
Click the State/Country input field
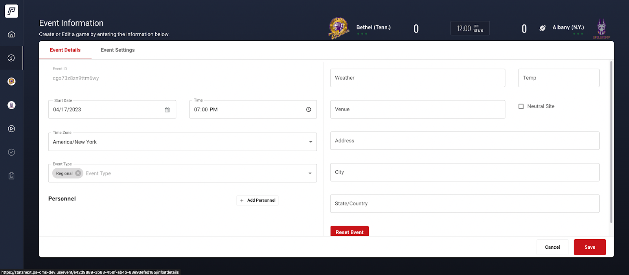click(465, 204)
